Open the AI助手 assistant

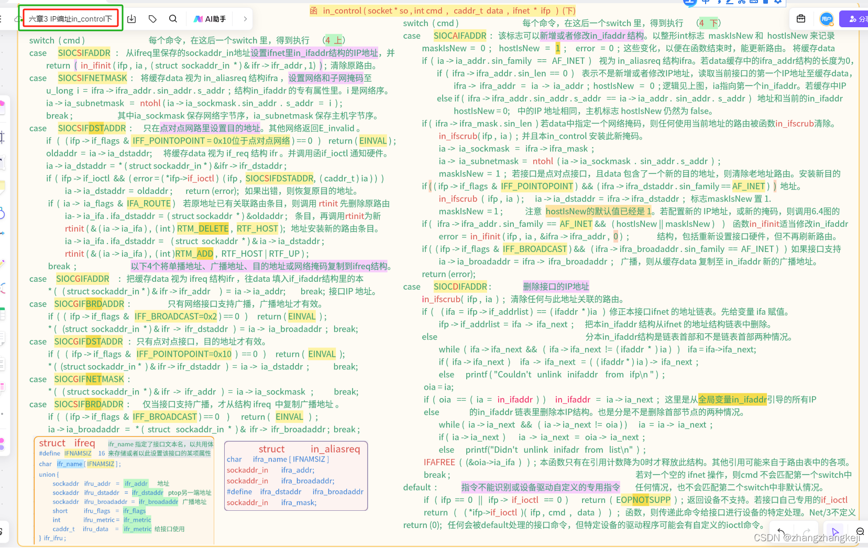coord(210,19)
